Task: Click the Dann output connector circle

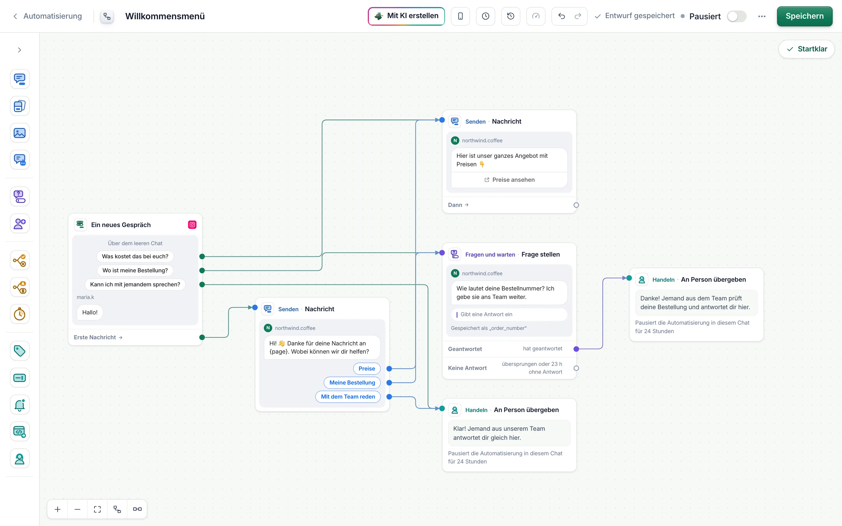Action: pos(576,205)
